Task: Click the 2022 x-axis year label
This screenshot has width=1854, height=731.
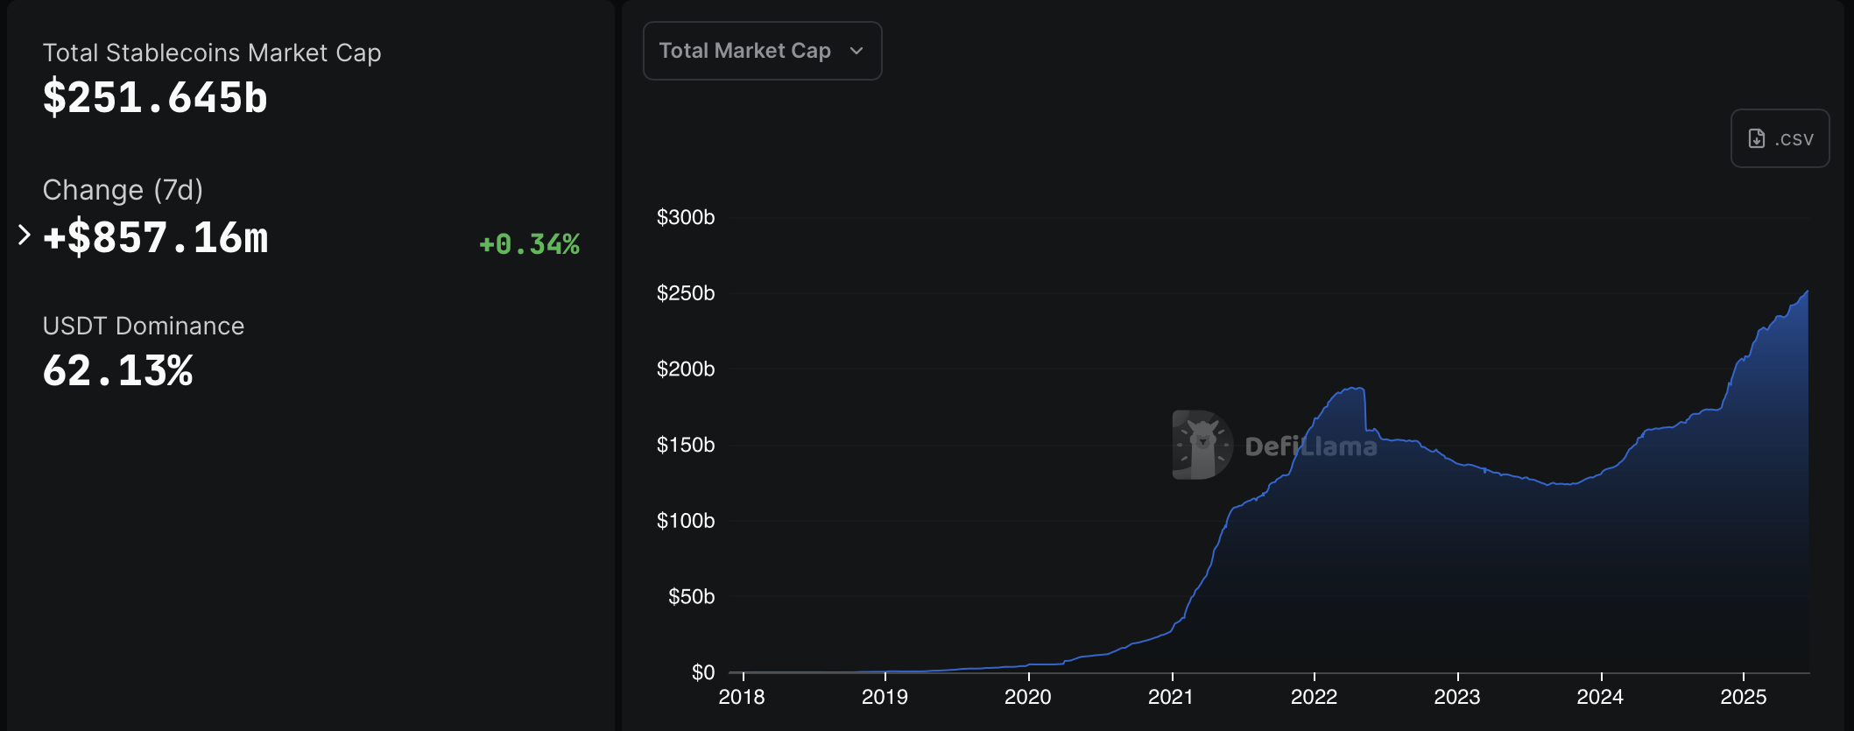Action: pyautogui.click(x=1314, y=697)
